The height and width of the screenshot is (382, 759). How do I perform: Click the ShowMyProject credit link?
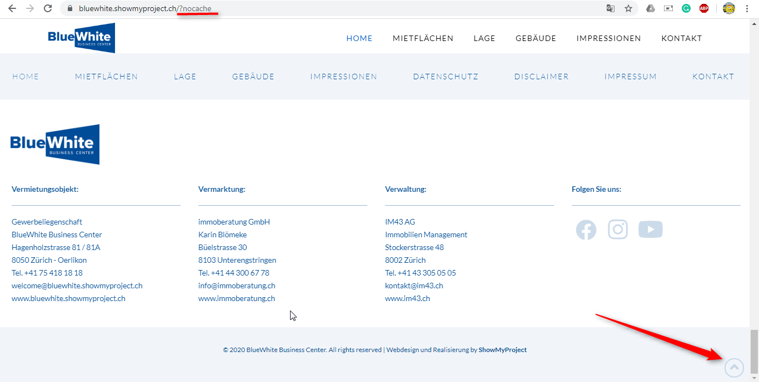pos(502,350)
